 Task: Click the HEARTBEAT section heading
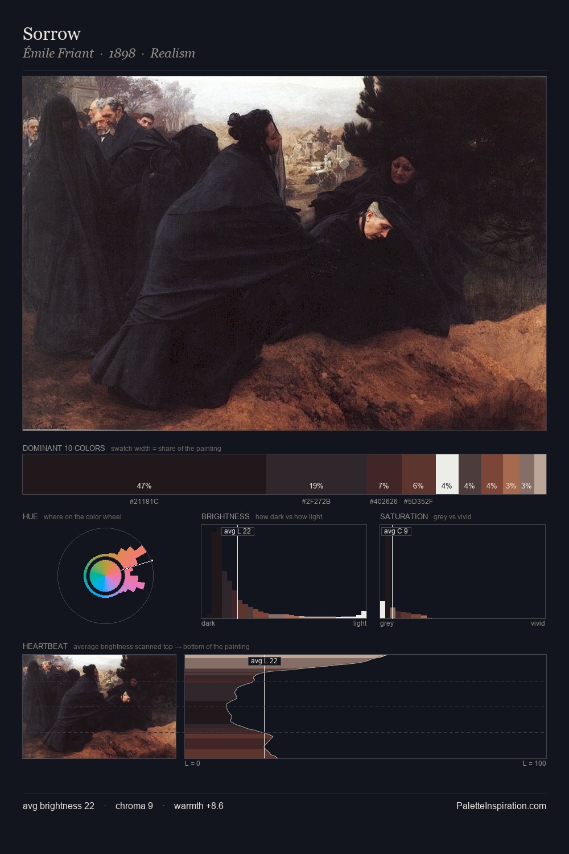(x=45, y=646)
